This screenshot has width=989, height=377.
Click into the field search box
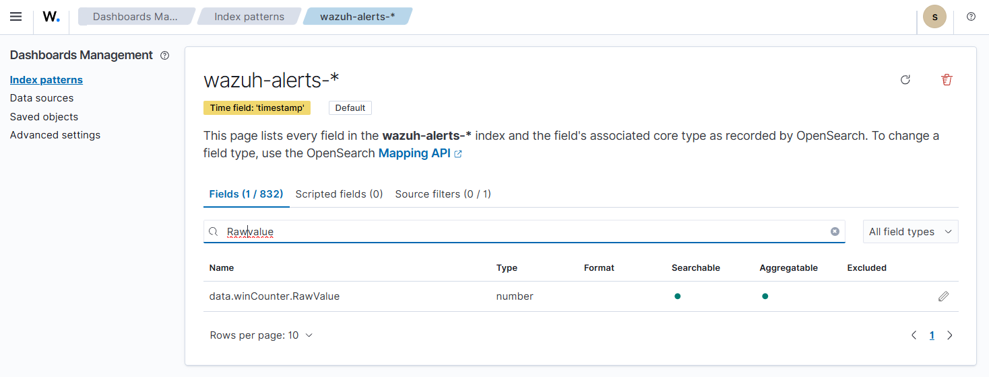(524, 232)
